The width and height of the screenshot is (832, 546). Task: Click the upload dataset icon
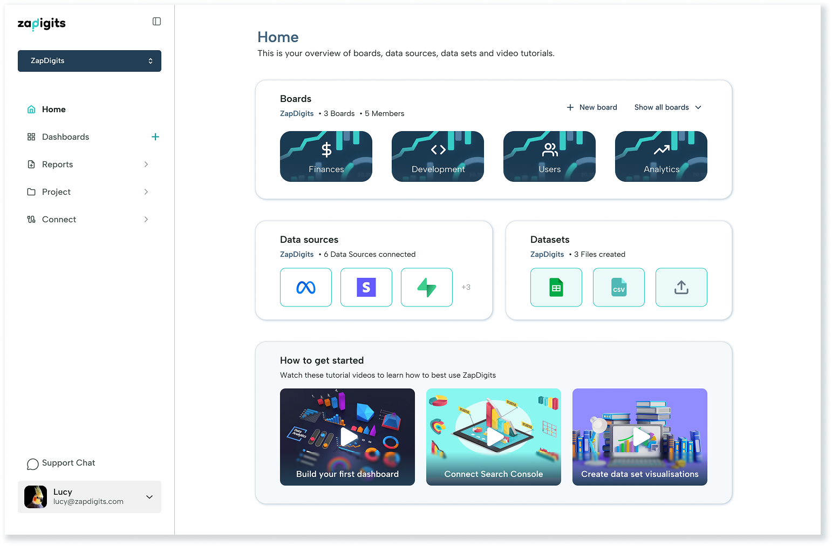click(681, 288)
